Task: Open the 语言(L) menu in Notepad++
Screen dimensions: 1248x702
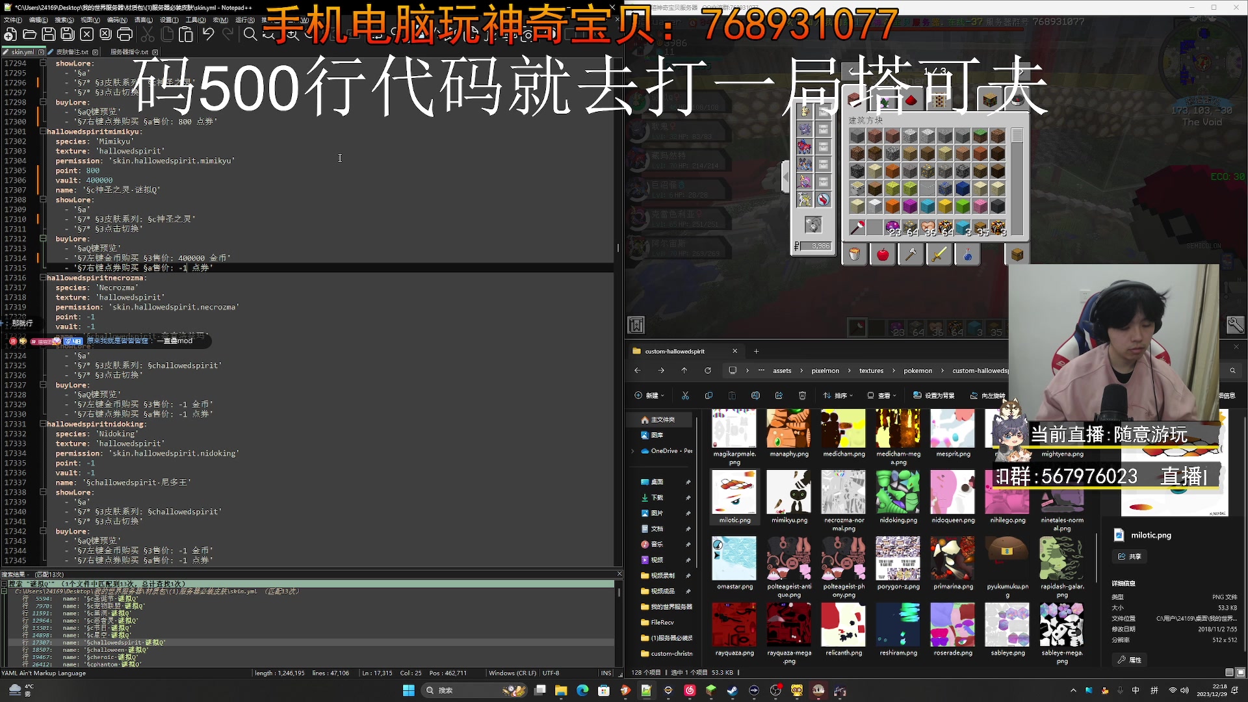Action: (x=143, y=20)
